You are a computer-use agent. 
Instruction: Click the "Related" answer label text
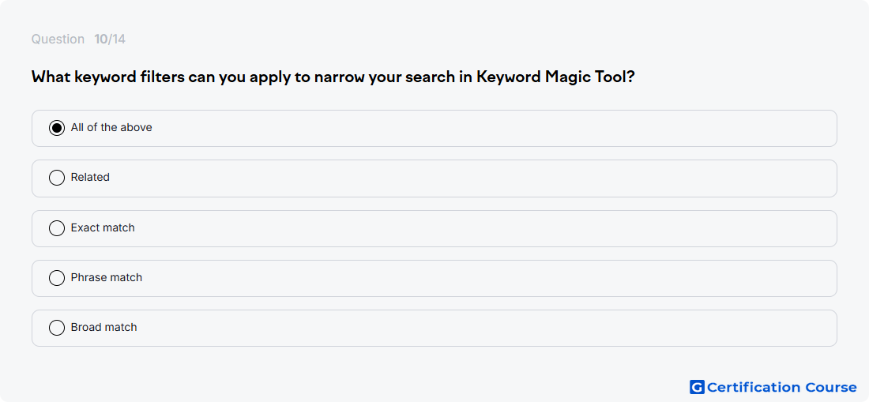90,177
